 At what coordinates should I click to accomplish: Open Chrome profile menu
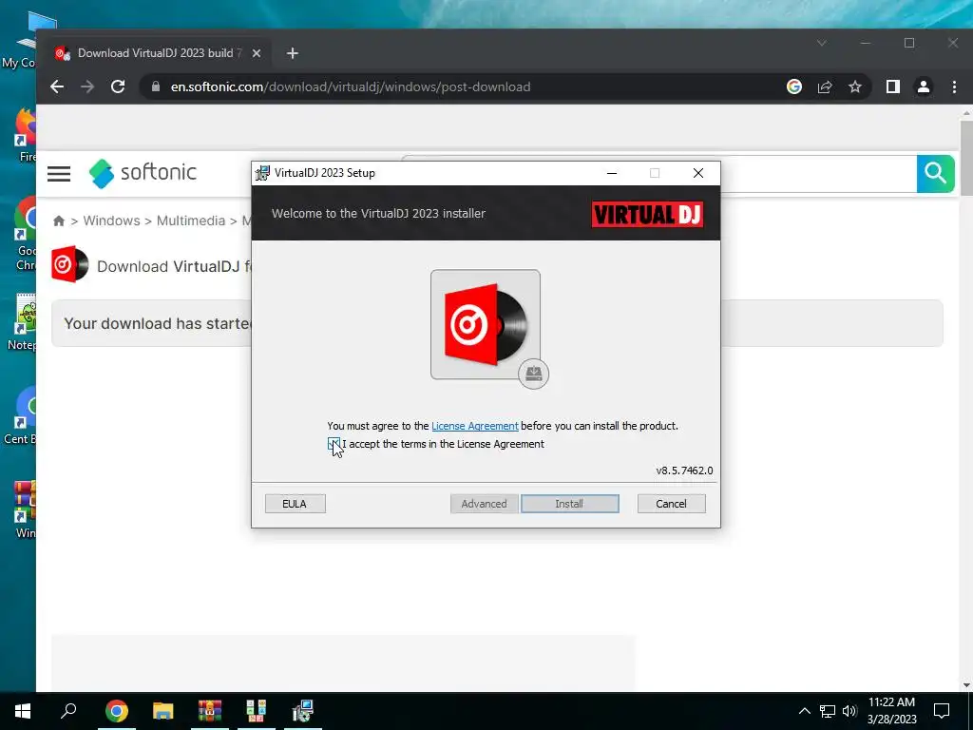[924, 86]
